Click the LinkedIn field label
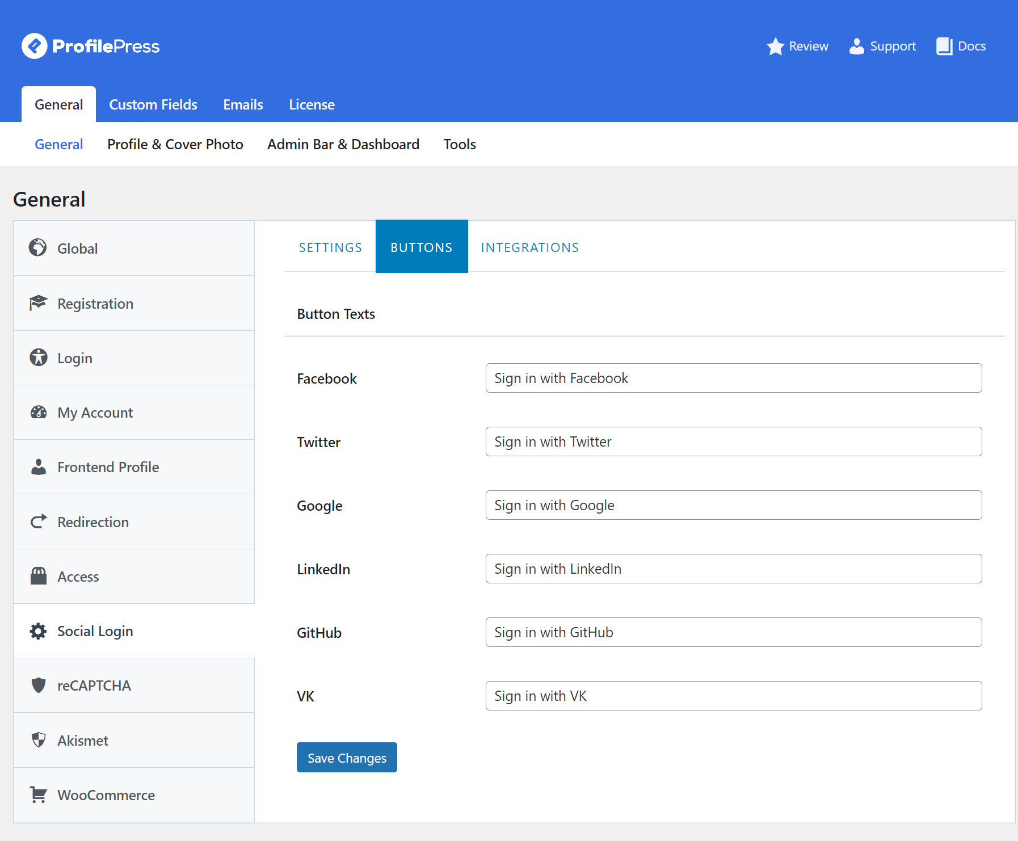This screenshot has width=1018, height=841. tap(323, 569)
